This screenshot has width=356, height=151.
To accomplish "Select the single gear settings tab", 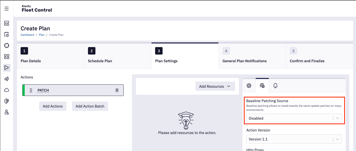I will pyautogui.click(x=249, y=86).
